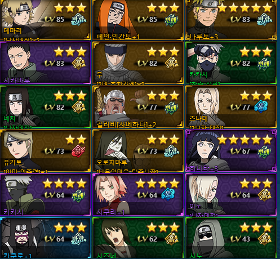Click the lightning element icon on Hinata's card
The width and height of the screenshot is (280, 259).
point(265,151)
